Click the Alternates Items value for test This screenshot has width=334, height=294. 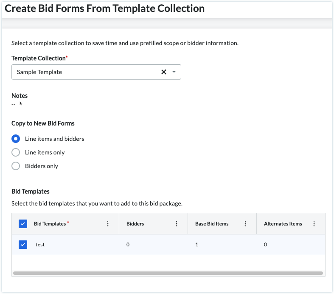click(265, 245)
